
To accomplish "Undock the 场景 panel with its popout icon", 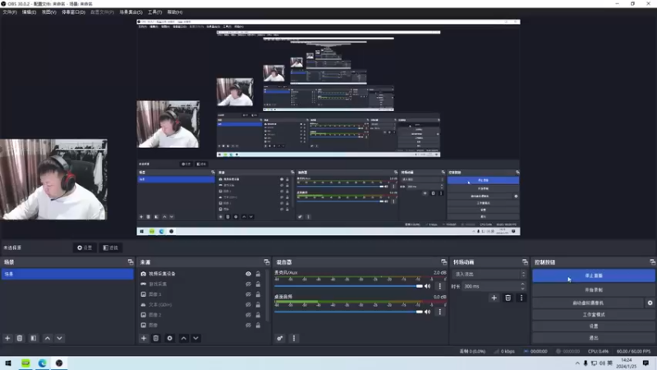I will tap(131, 261).
